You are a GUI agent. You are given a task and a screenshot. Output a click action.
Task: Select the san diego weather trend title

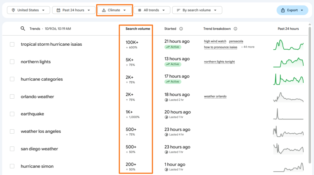click(40, 149)
